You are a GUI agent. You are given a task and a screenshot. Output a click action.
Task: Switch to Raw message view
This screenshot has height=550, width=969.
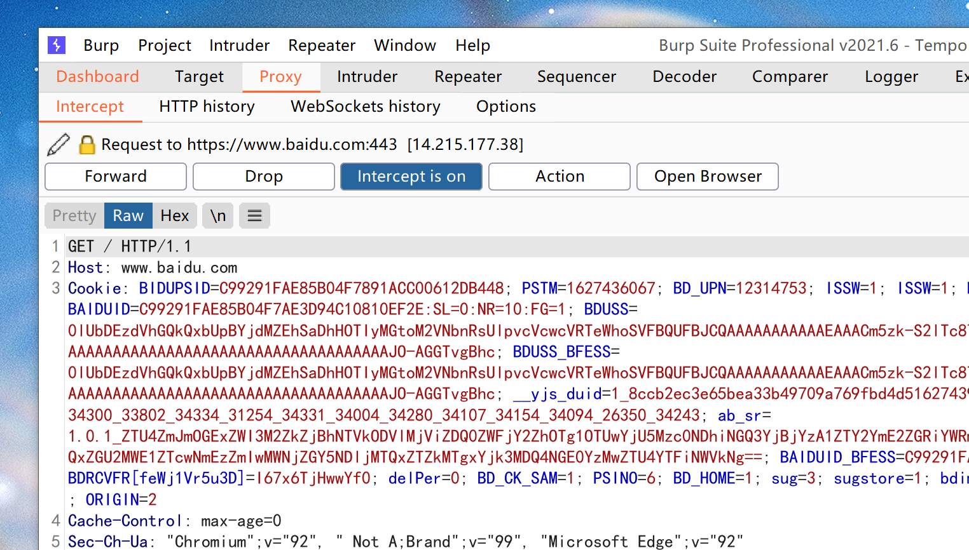click(x=128, y=216)
